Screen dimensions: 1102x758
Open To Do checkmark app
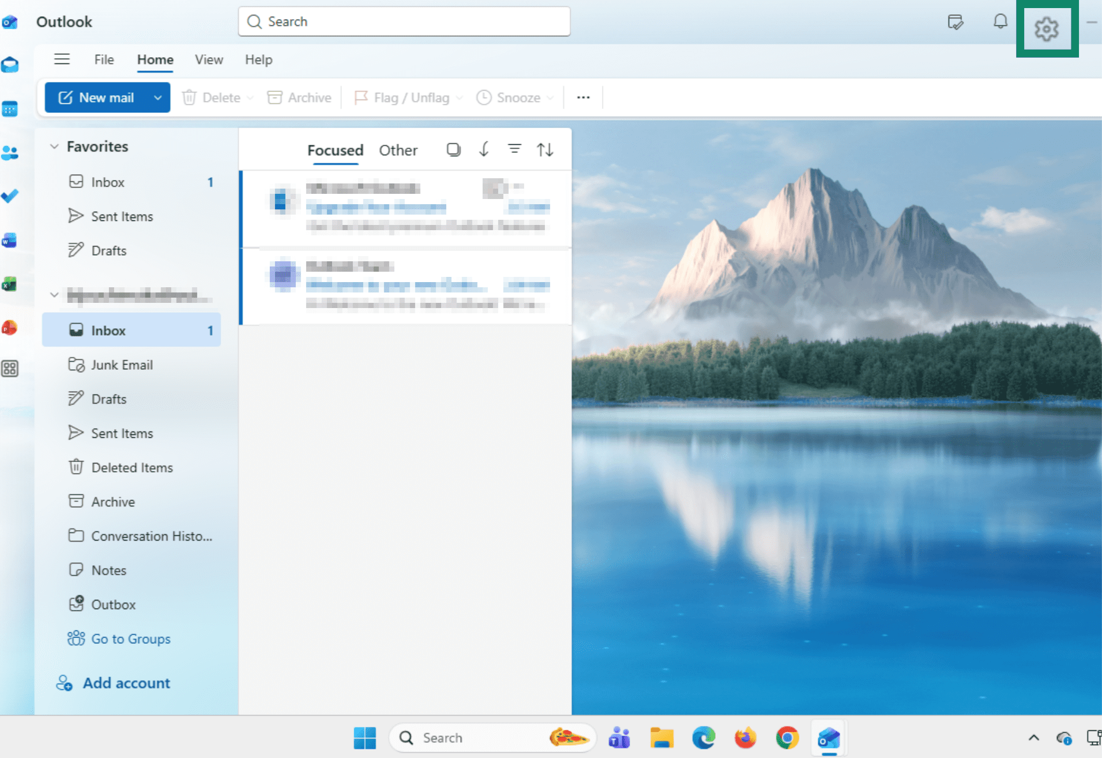click(x=10, y=196)
